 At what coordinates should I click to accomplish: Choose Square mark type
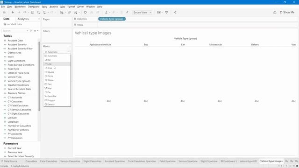(x=57, y=72)
